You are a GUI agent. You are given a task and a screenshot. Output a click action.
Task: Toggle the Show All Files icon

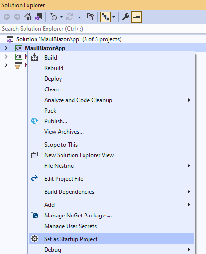(91, 17)
